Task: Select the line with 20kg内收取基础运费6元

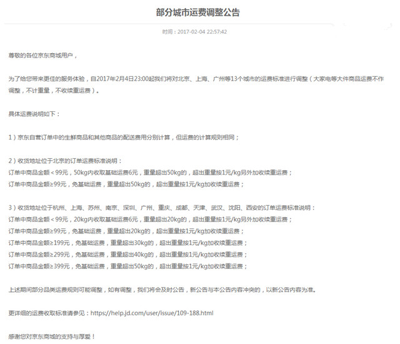Action: point(150,220)
